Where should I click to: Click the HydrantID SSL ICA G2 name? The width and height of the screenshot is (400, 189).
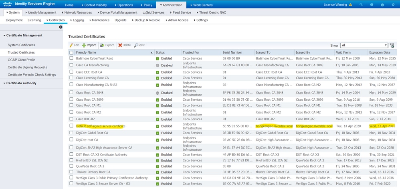(92, 160)
